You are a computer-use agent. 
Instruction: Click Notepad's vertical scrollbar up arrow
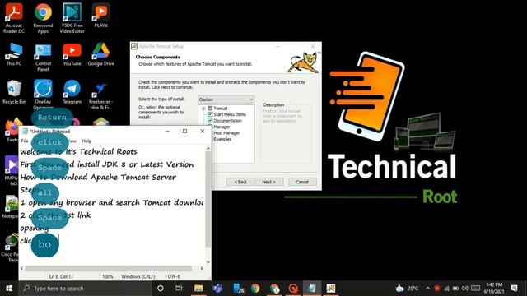point(208,148)
